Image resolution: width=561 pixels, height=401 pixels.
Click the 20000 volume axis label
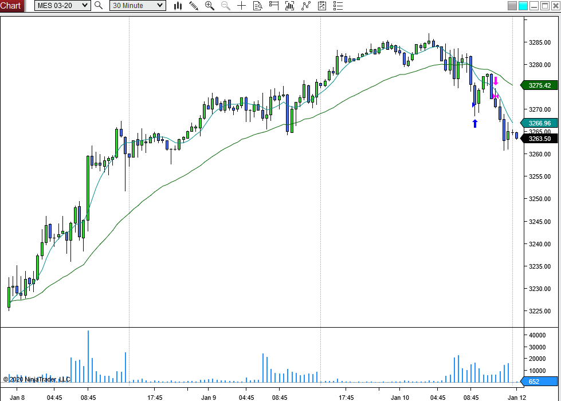[538, 359]
